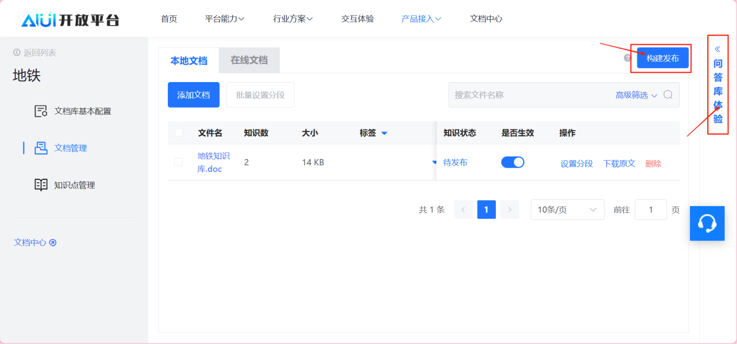
Task: Open the 标签 column filter dropdown
Action: (384, 133)
